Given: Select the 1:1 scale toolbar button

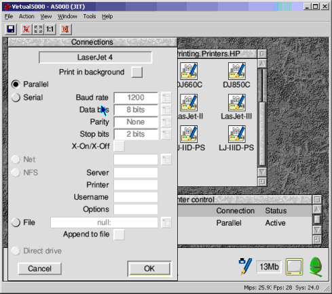Looking at the screenshot, I should (x=50, y=29).
